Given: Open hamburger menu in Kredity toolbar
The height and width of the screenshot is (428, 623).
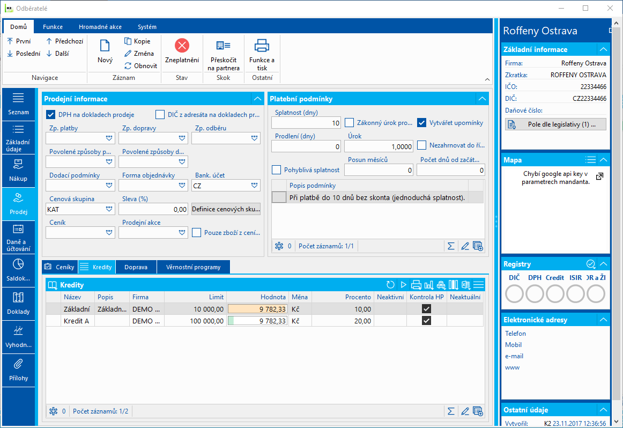Looking at the screenshot, I should click(479, 285).
